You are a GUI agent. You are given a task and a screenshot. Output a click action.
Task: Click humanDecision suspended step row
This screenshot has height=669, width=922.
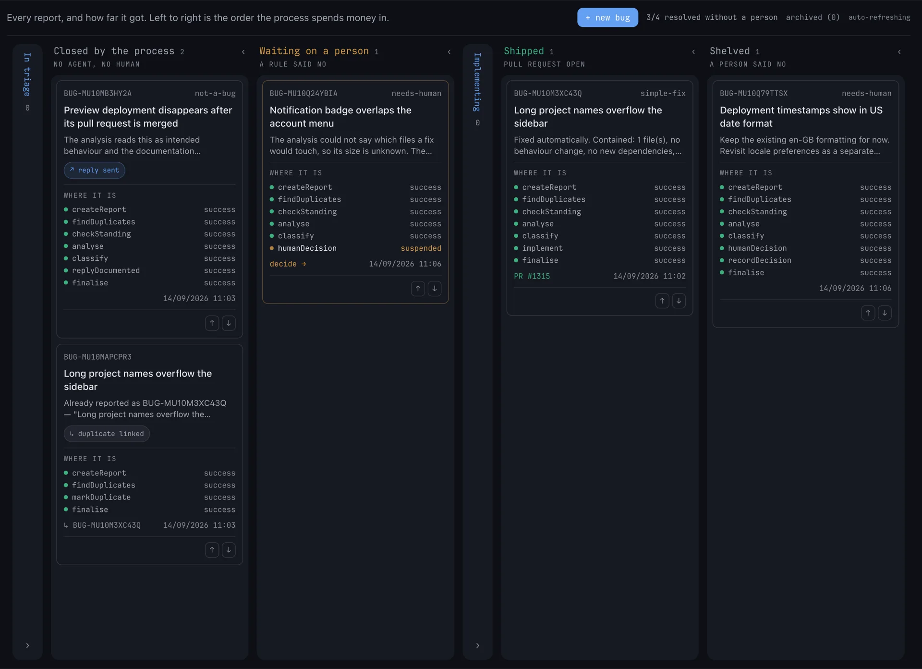(355, 248)
